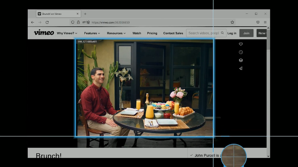Bookmark this page with the star icon
This screenshot has width=298, height=167.
pos(232,22)
